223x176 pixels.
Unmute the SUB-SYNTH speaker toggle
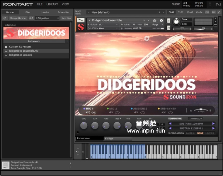164,112
